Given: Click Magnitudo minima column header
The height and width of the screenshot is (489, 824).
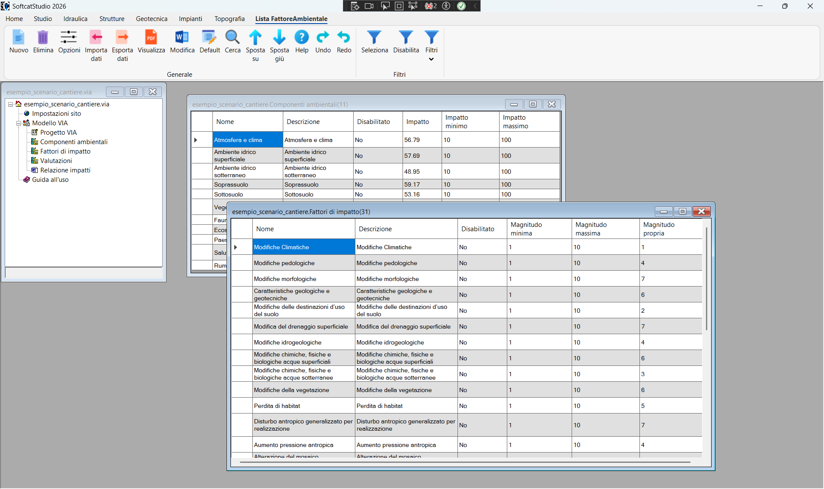Looking at the screenshot, I should (x=539, y=229).
